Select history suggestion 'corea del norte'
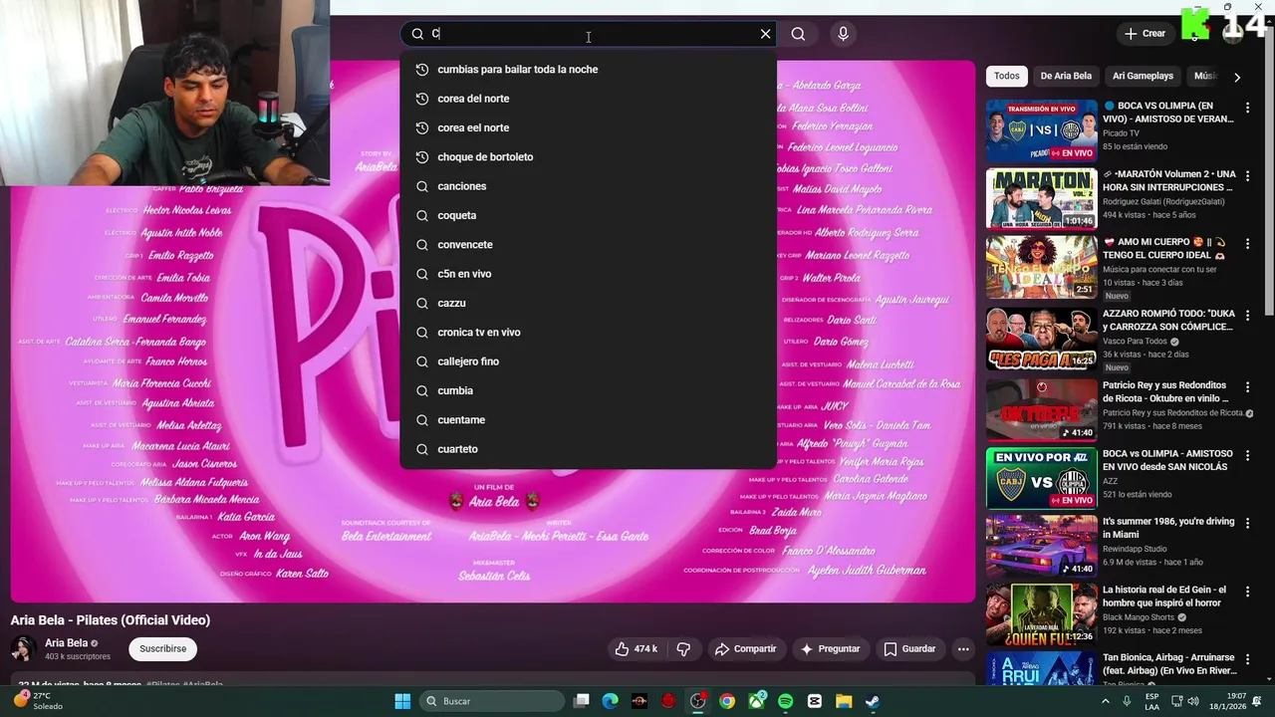This screenshot has width=1275, height=717. point(588,99)
